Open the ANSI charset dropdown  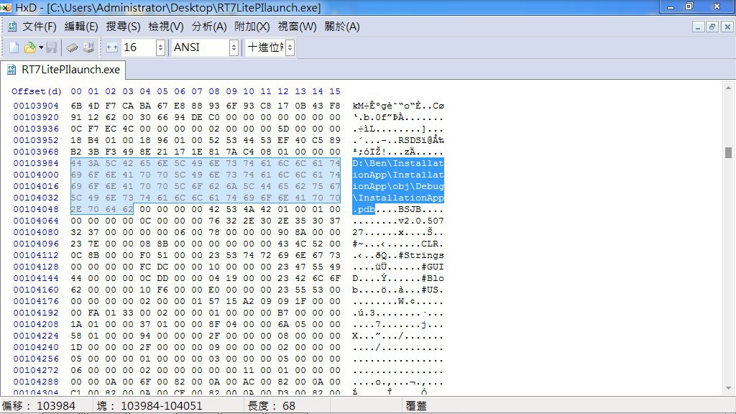coord(234,47)
